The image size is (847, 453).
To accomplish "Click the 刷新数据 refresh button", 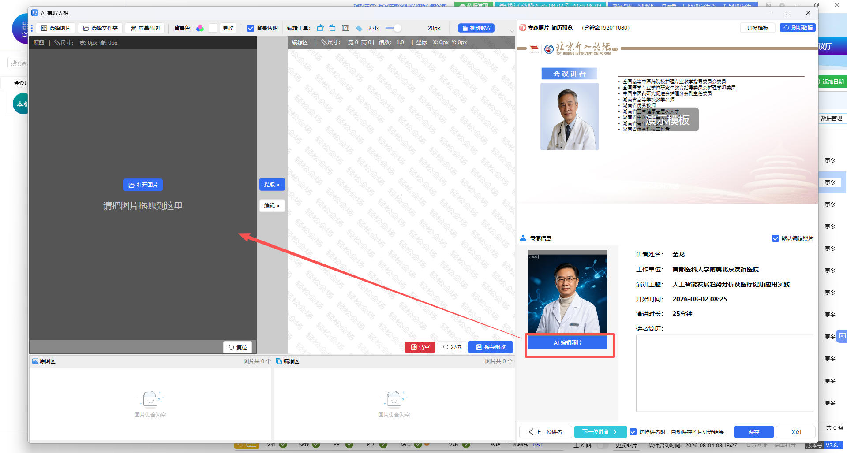I will tap(798, 28).
